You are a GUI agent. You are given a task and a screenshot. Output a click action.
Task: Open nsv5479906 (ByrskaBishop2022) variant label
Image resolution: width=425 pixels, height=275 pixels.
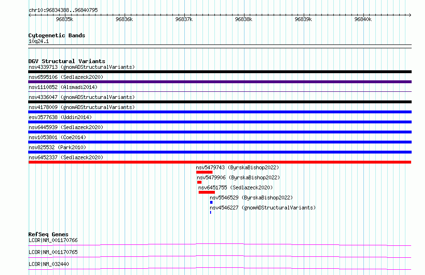point(238,177)
